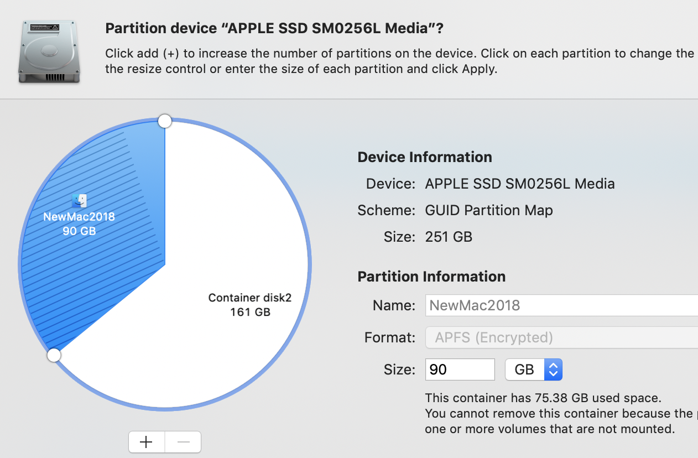Click the 'Scheme:' label

click(x=387, y=210)
